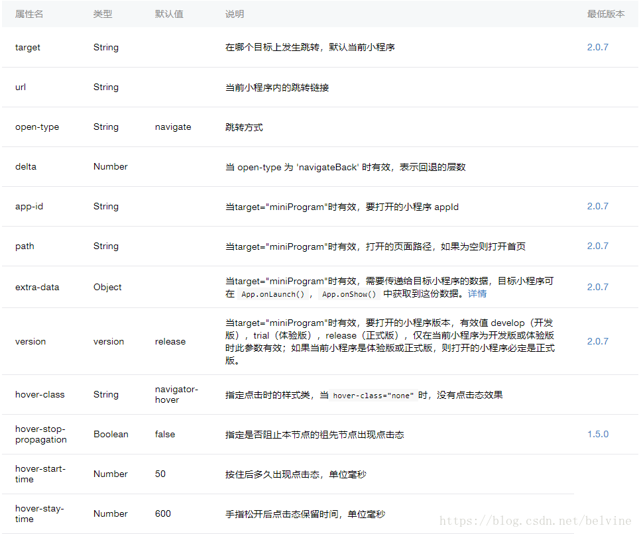Viewport: 639px width, 534px height.
Task: Click the delta property name
Action: tap(26, 166)
